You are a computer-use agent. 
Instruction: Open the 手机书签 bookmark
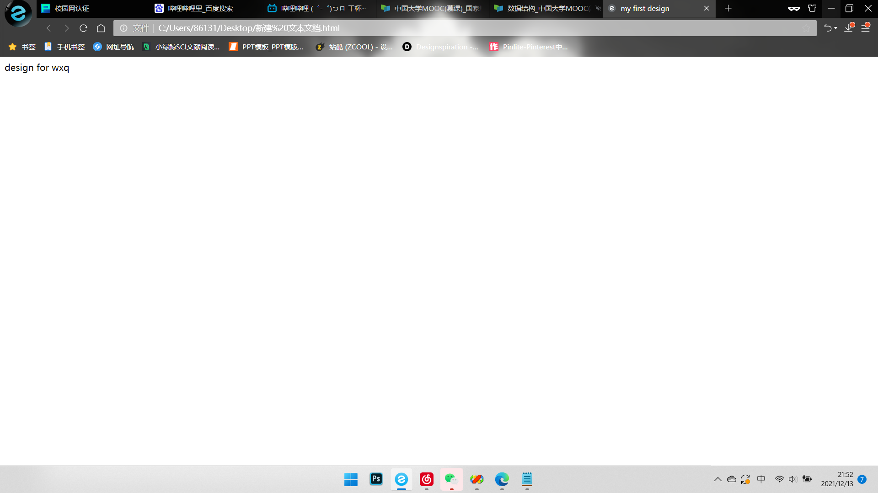(64, 47)
